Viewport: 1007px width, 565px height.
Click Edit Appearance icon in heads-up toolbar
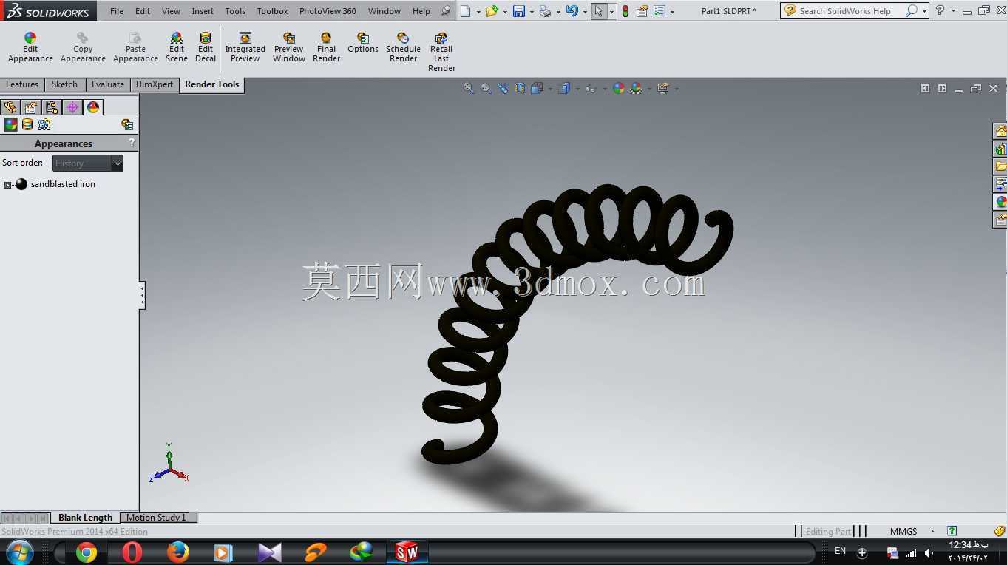(618, 88)
